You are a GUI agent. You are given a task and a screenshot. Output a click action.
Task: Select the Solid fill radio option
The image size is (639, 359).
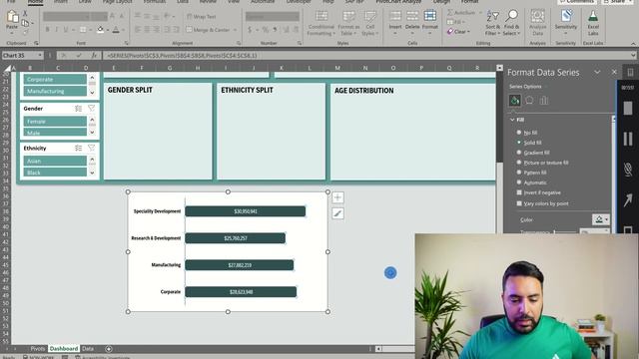point(519,143)
